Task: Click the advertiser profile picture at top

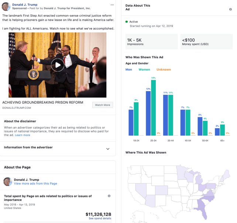Action: [x=6, y=6]
